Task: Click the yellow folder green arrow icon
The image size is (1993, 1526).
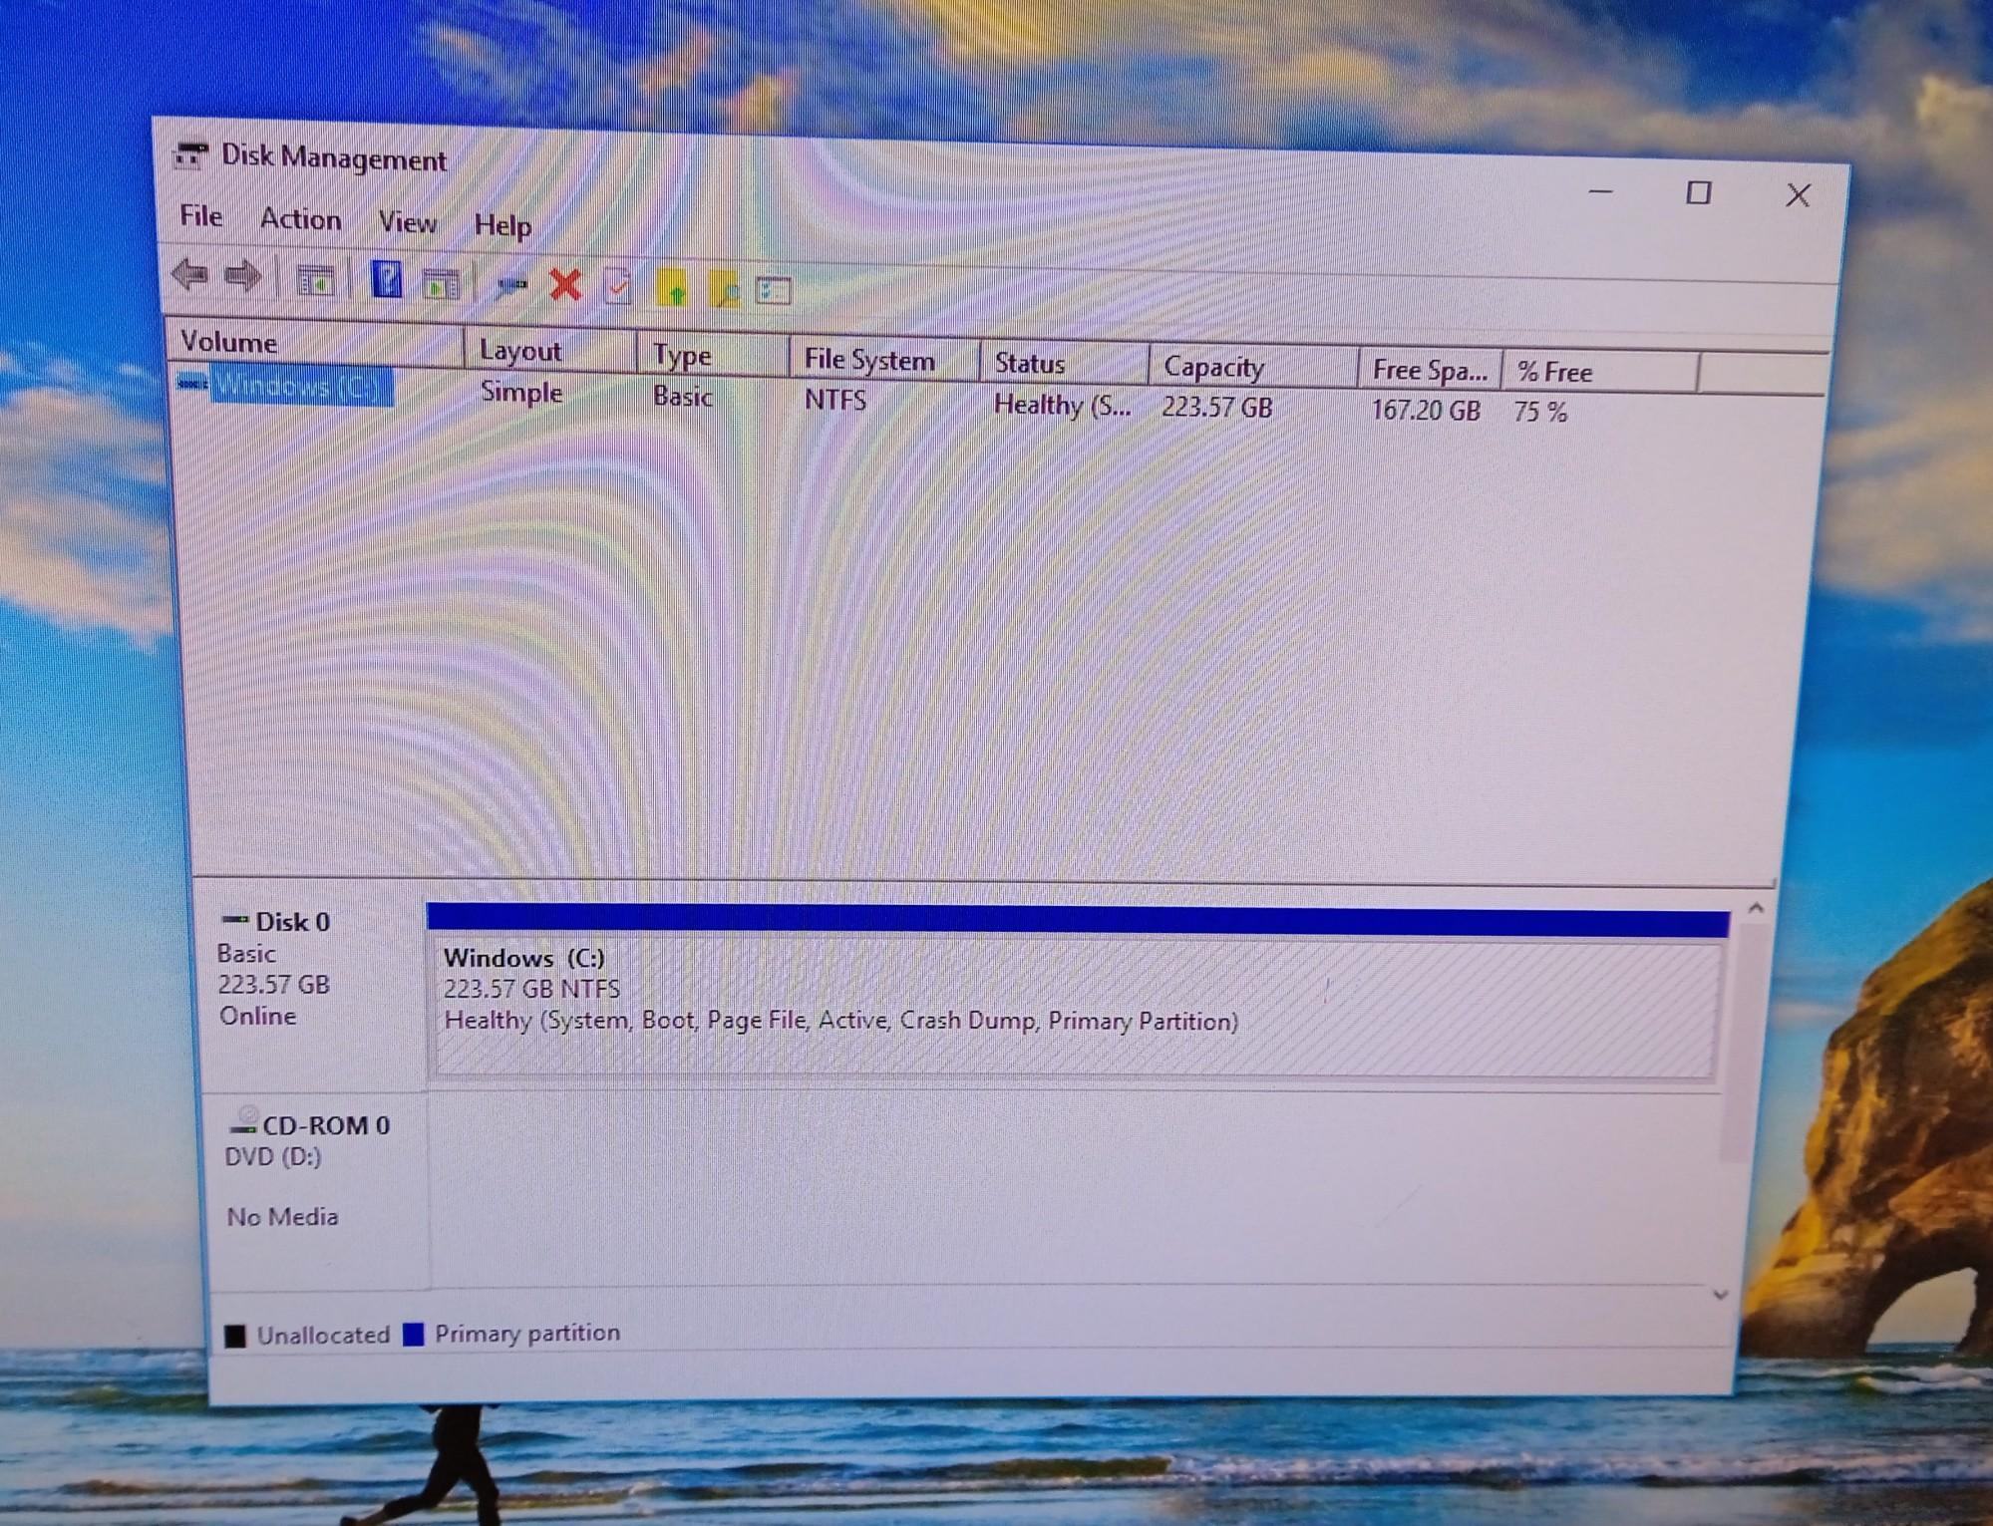Action: (x=673, y=288)
